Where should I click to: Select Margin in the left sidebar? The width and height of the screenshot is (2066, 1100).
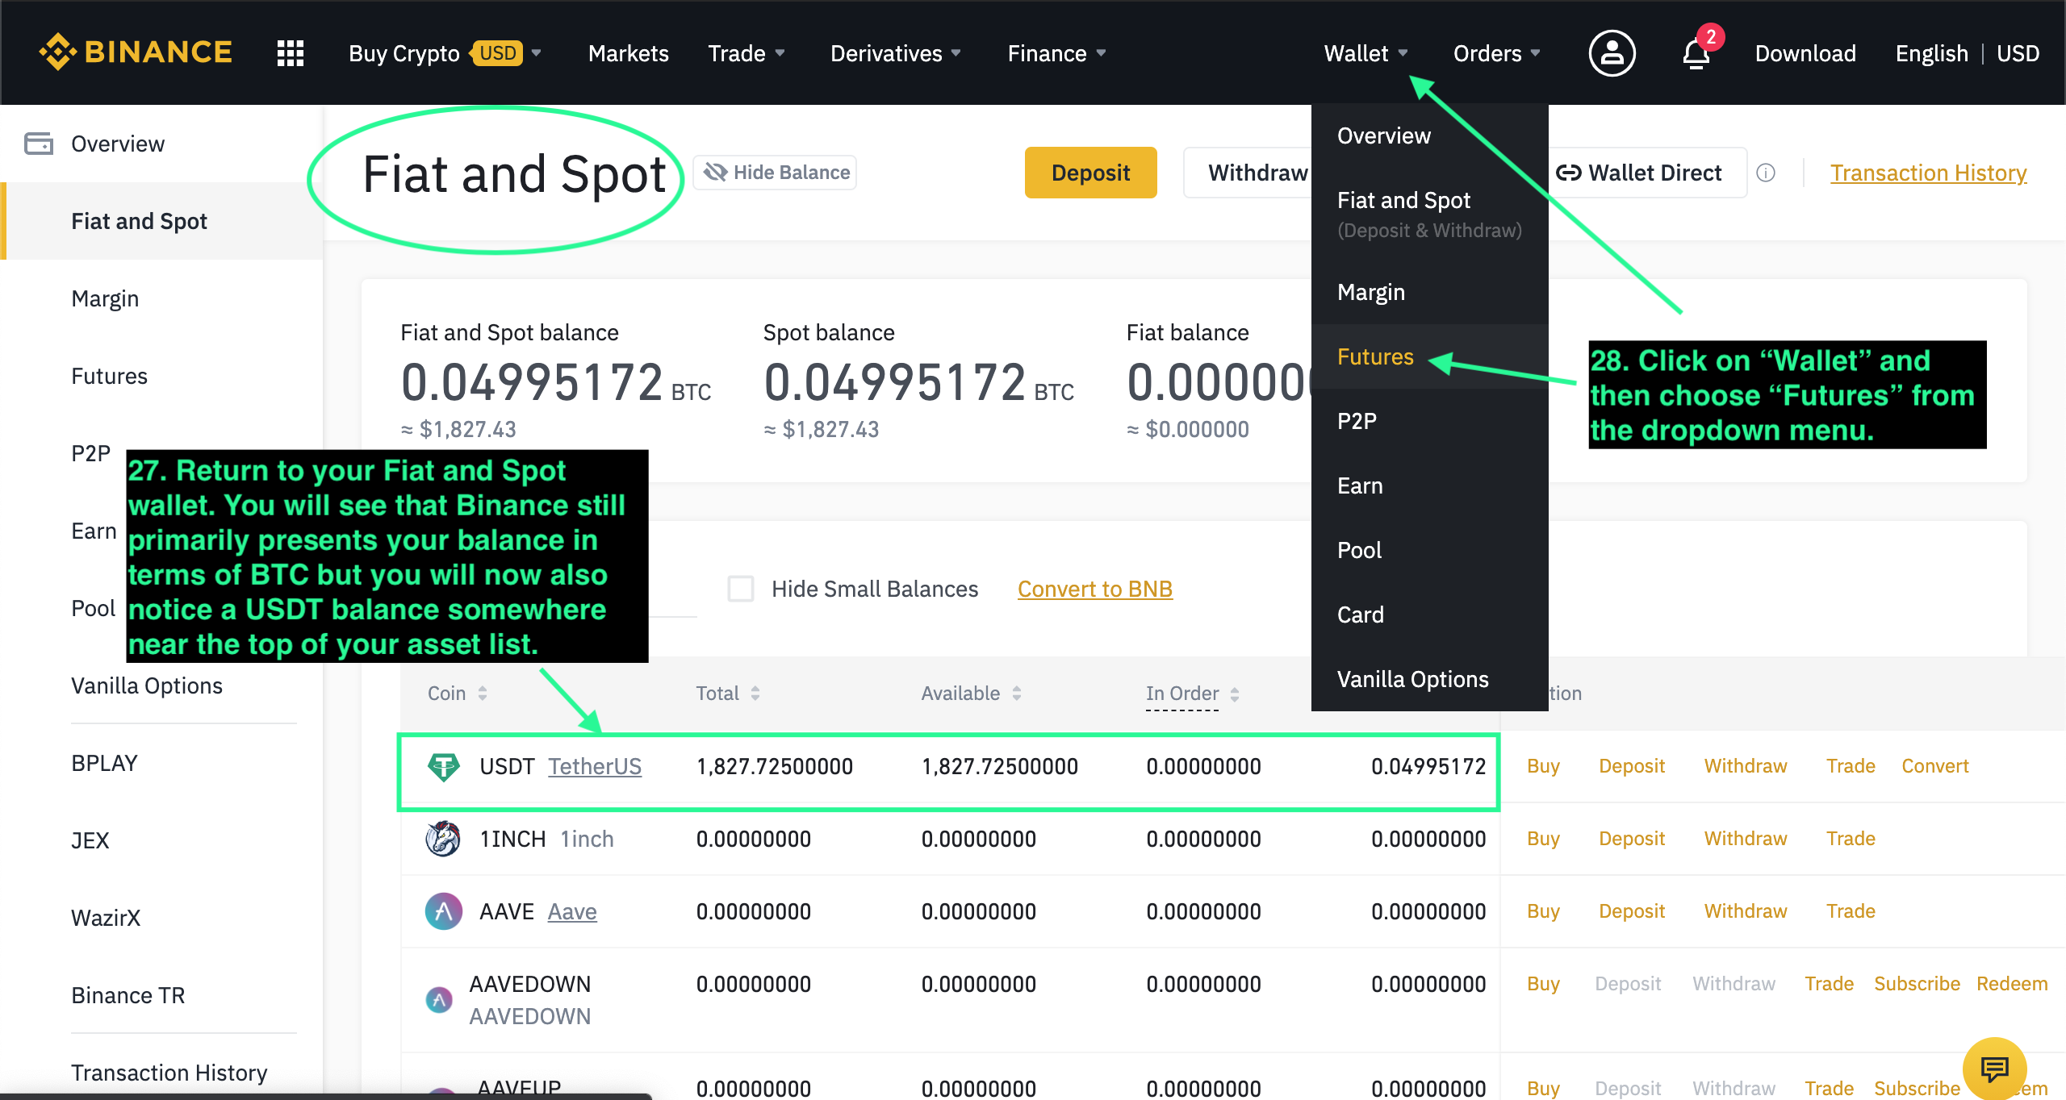tap(161, 298)
